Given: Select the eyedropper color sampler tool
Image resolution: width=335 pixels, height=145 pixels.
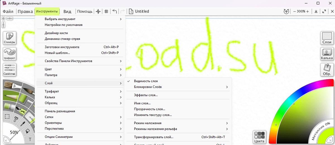Looking at the screenshot, I should tap(23, 124).
